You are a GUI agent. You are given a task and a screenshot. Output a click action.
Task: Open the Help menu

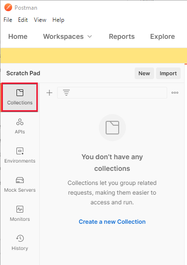[x=58, y=20]
